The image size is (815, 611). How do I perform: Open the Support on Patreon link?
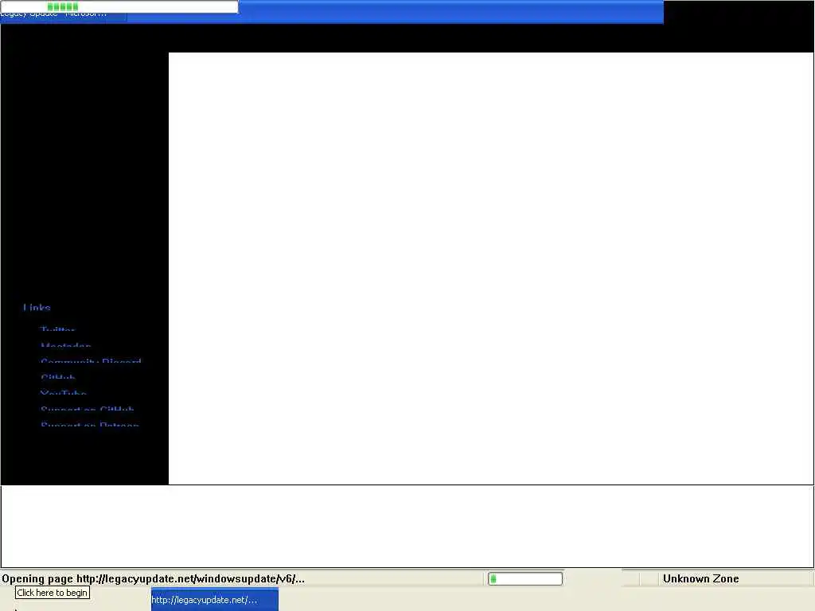[x=90, y=425]
